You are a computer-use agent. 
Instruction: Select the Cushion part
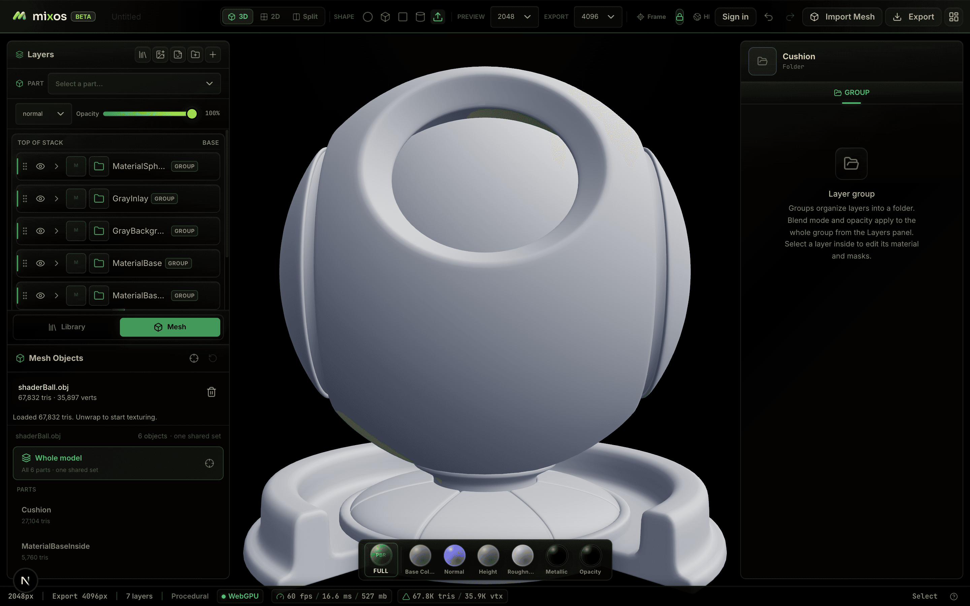(x=118, y=515)
